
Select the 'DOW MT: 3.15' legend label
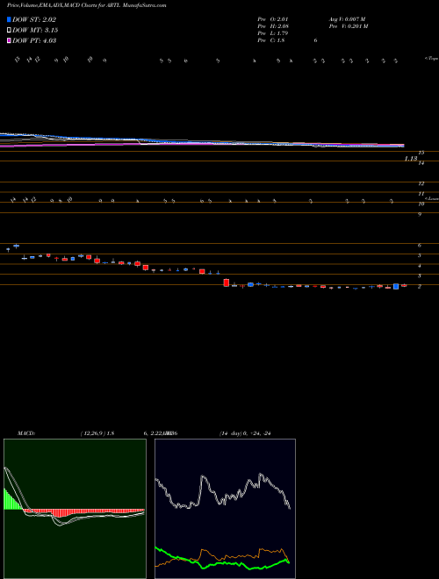click(35, 31)
